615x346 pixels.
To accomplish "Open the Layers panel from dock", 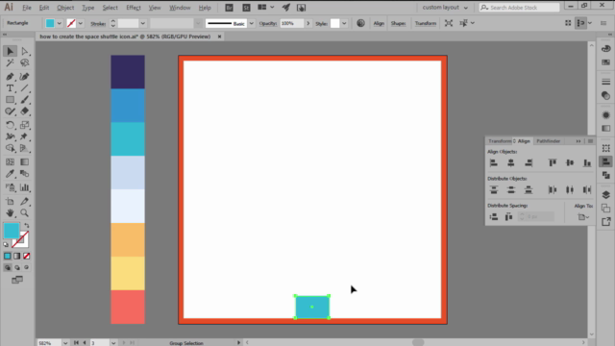I will 606,194.
